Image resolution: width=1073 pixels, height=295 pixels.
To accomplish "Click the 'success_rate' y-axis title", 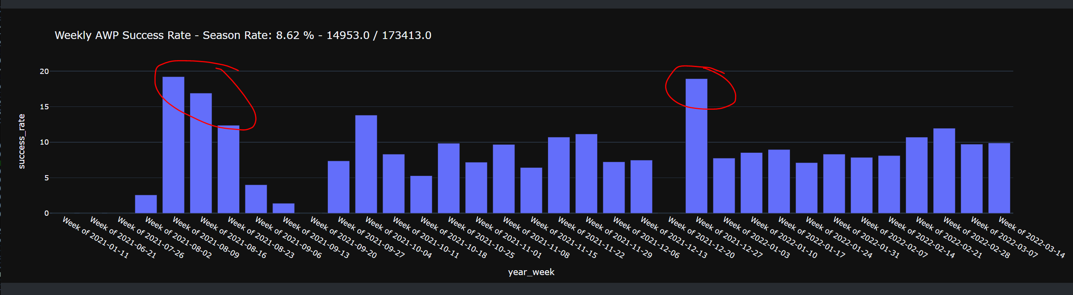I will [x=21, y=141].
